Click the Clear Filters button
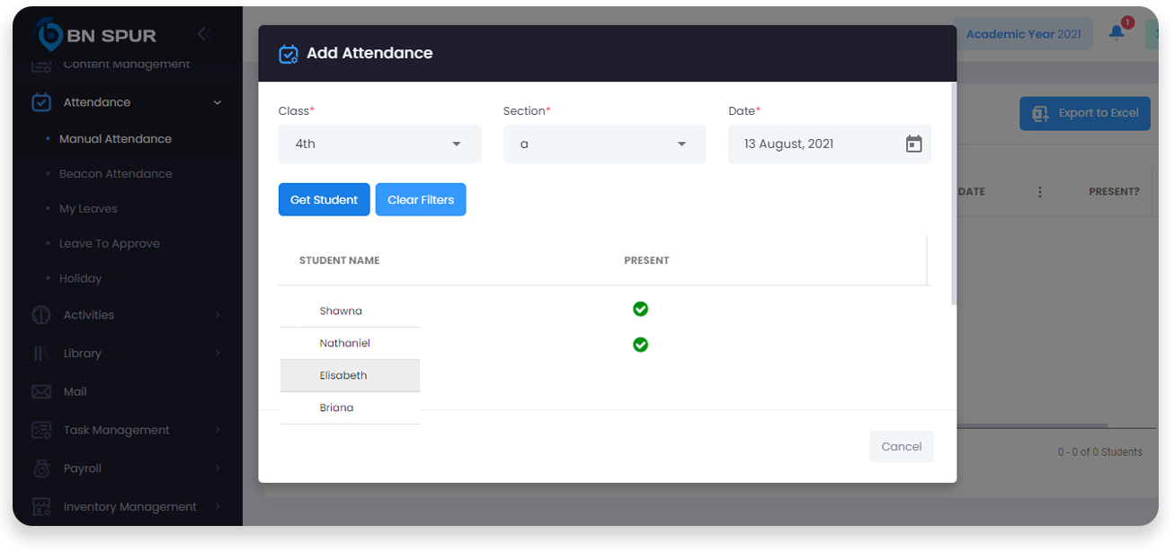The height and width of the screenshot is (552, 1174). coord(420,200)
